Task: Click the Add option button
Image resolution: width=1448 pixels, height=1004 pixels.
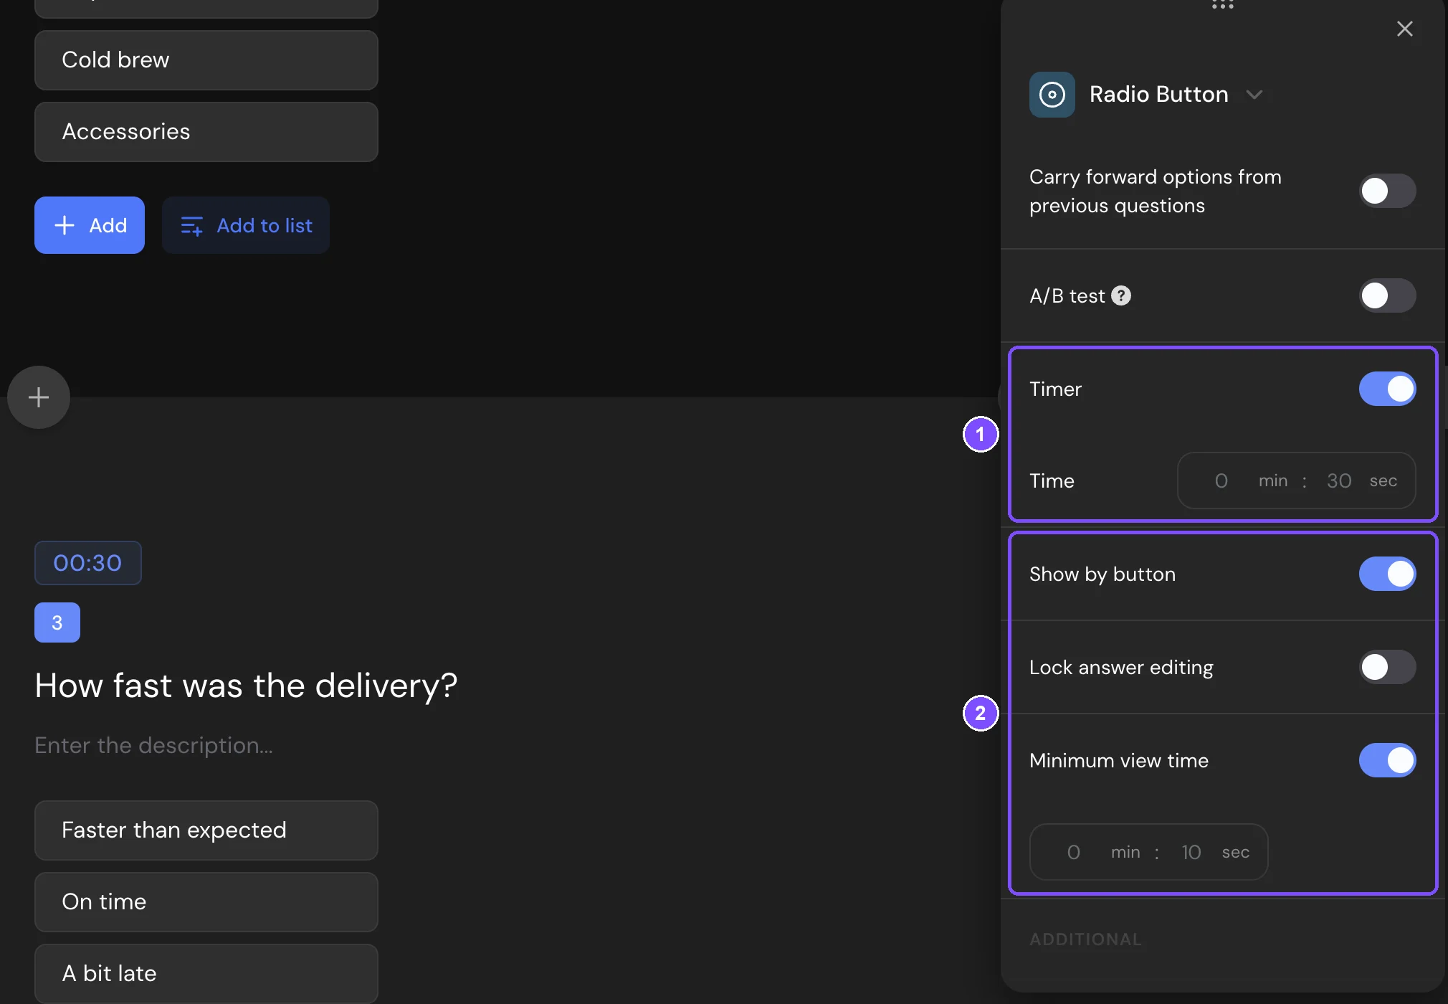Action: point(90,225)
